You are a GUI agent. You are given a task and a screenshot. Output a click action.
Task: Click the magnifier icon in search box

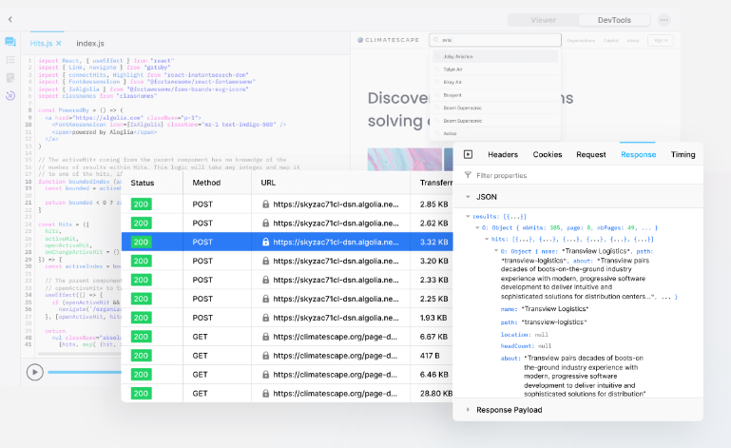(x=436, y=40)
